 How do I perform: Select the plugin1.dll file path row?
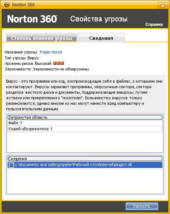point(85,165)
